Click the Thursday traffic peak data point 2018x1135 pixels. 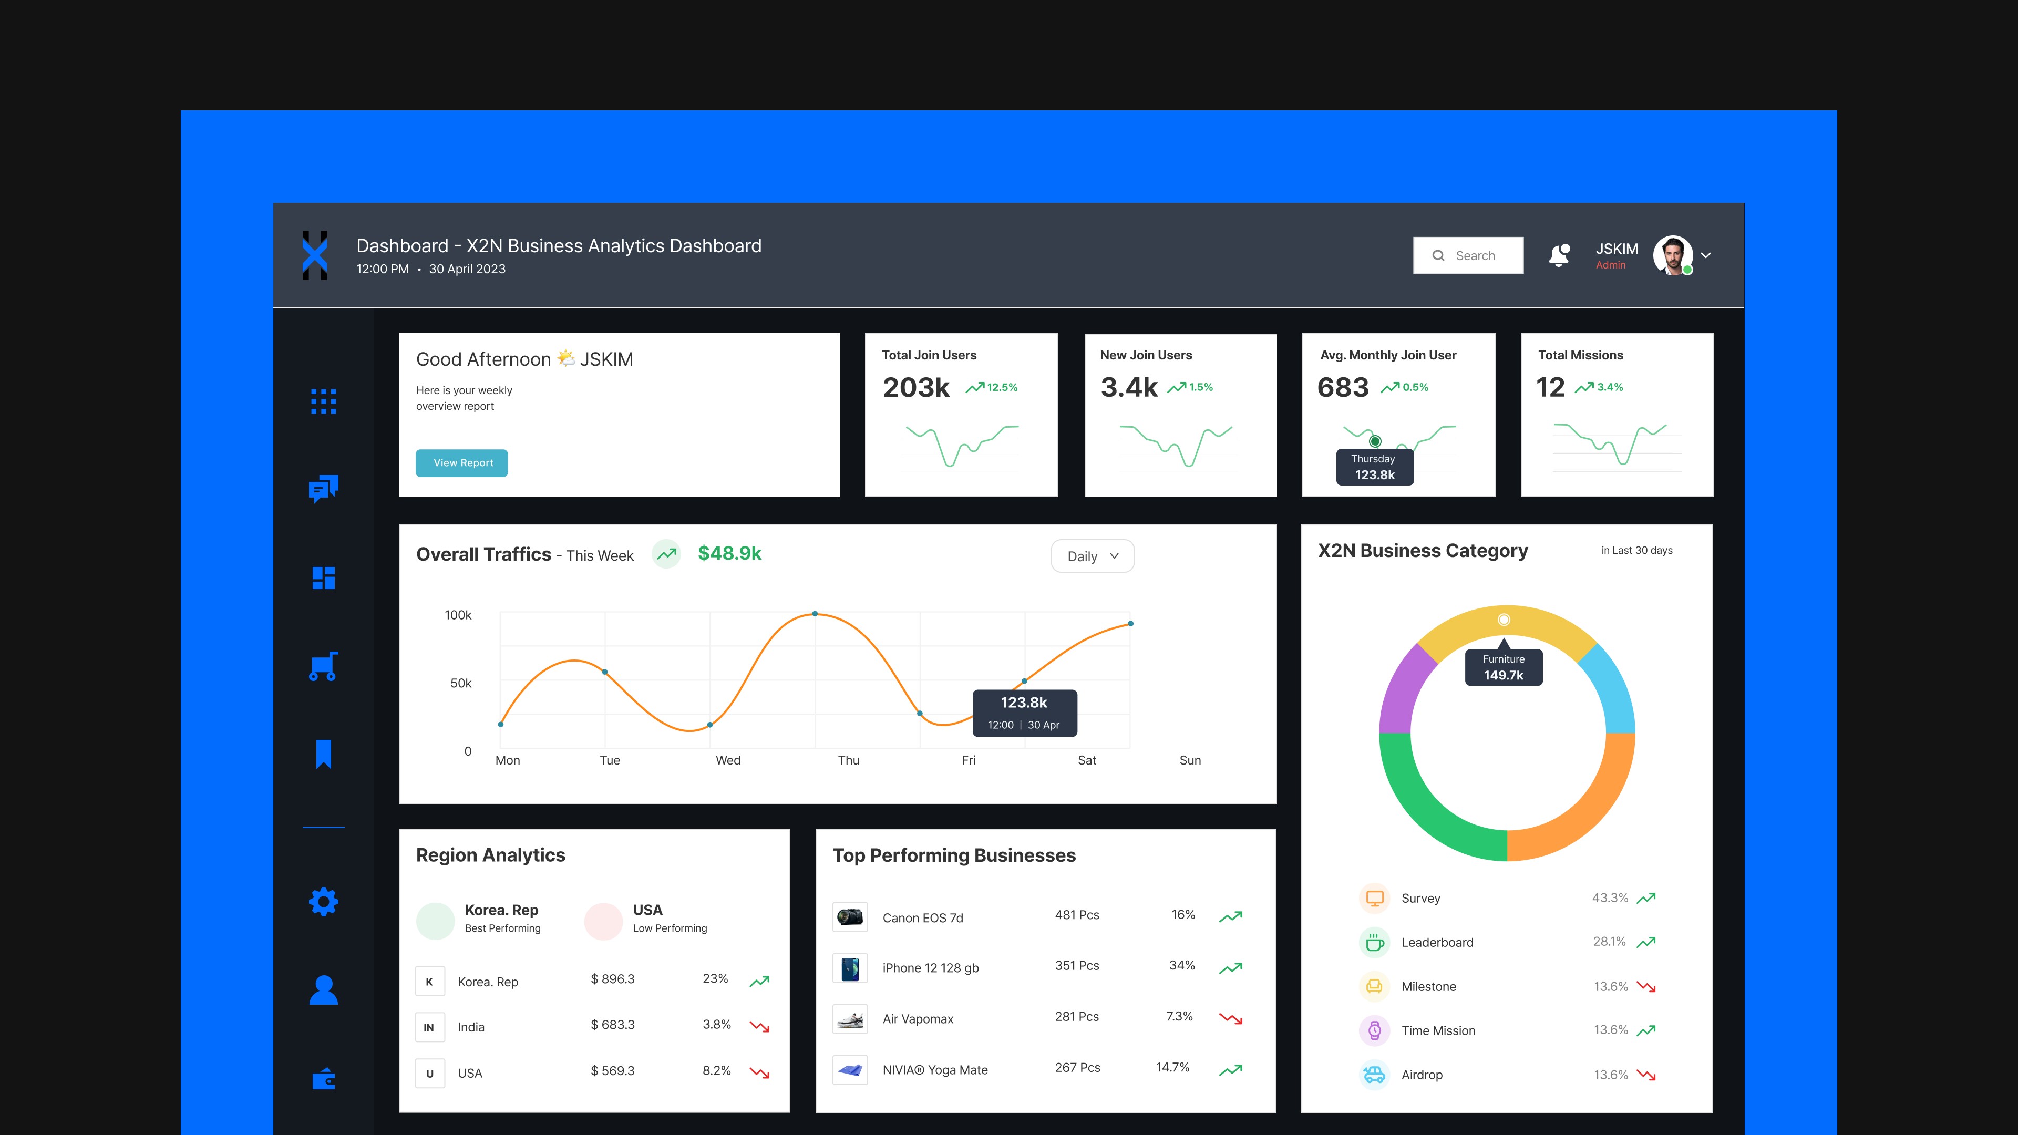[815, 613]
